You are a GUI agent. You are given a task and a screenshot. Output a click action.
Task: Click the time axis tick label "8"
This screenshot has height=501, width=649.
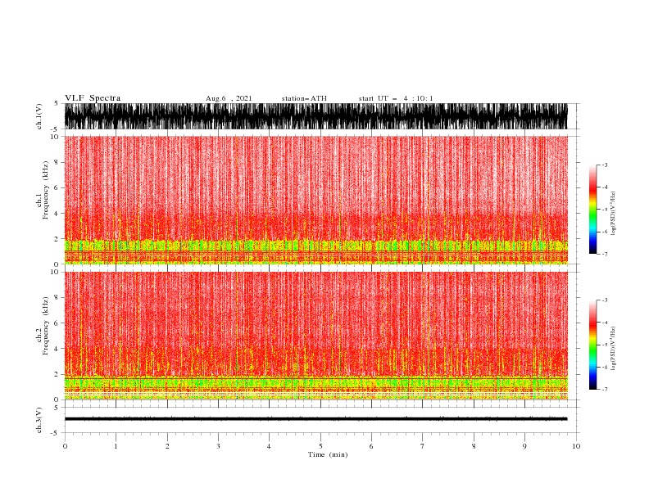coord(474,446)
